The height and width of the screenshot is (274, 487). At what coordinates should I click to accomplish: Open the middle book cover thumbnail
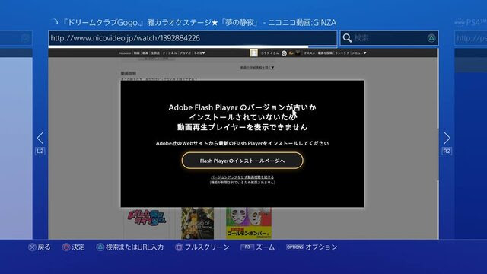coord(198,223)
